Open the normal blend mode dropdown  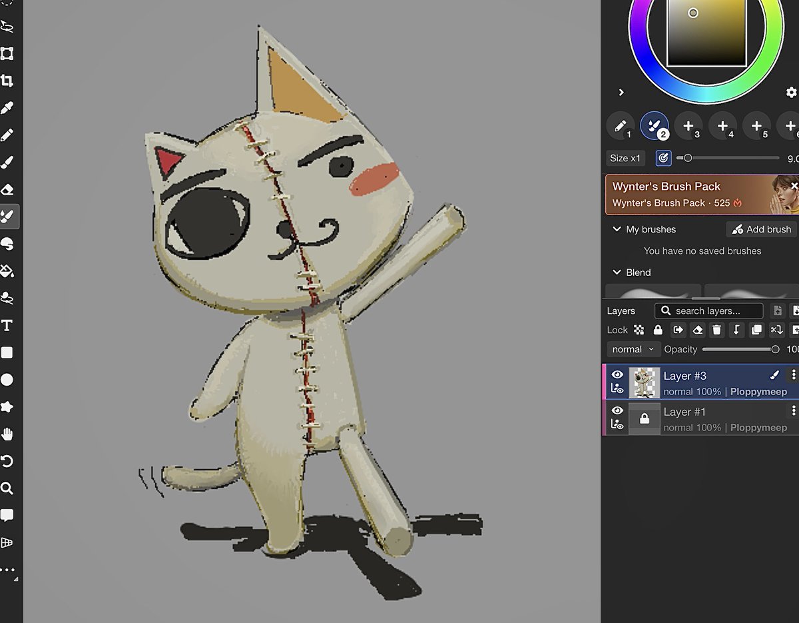click(633, 349)
